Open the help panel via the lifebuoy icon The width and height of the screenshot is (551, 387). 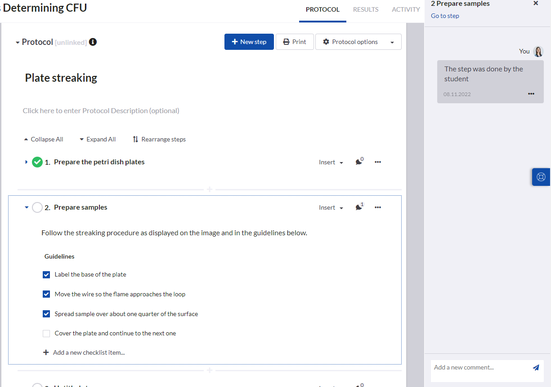pos(541,177)
